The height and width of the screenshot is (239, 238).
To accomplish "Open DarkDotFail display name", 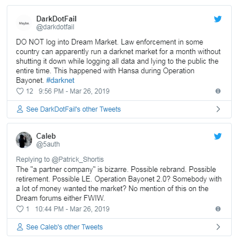I will pyautogui.click(x=56, y=19).
